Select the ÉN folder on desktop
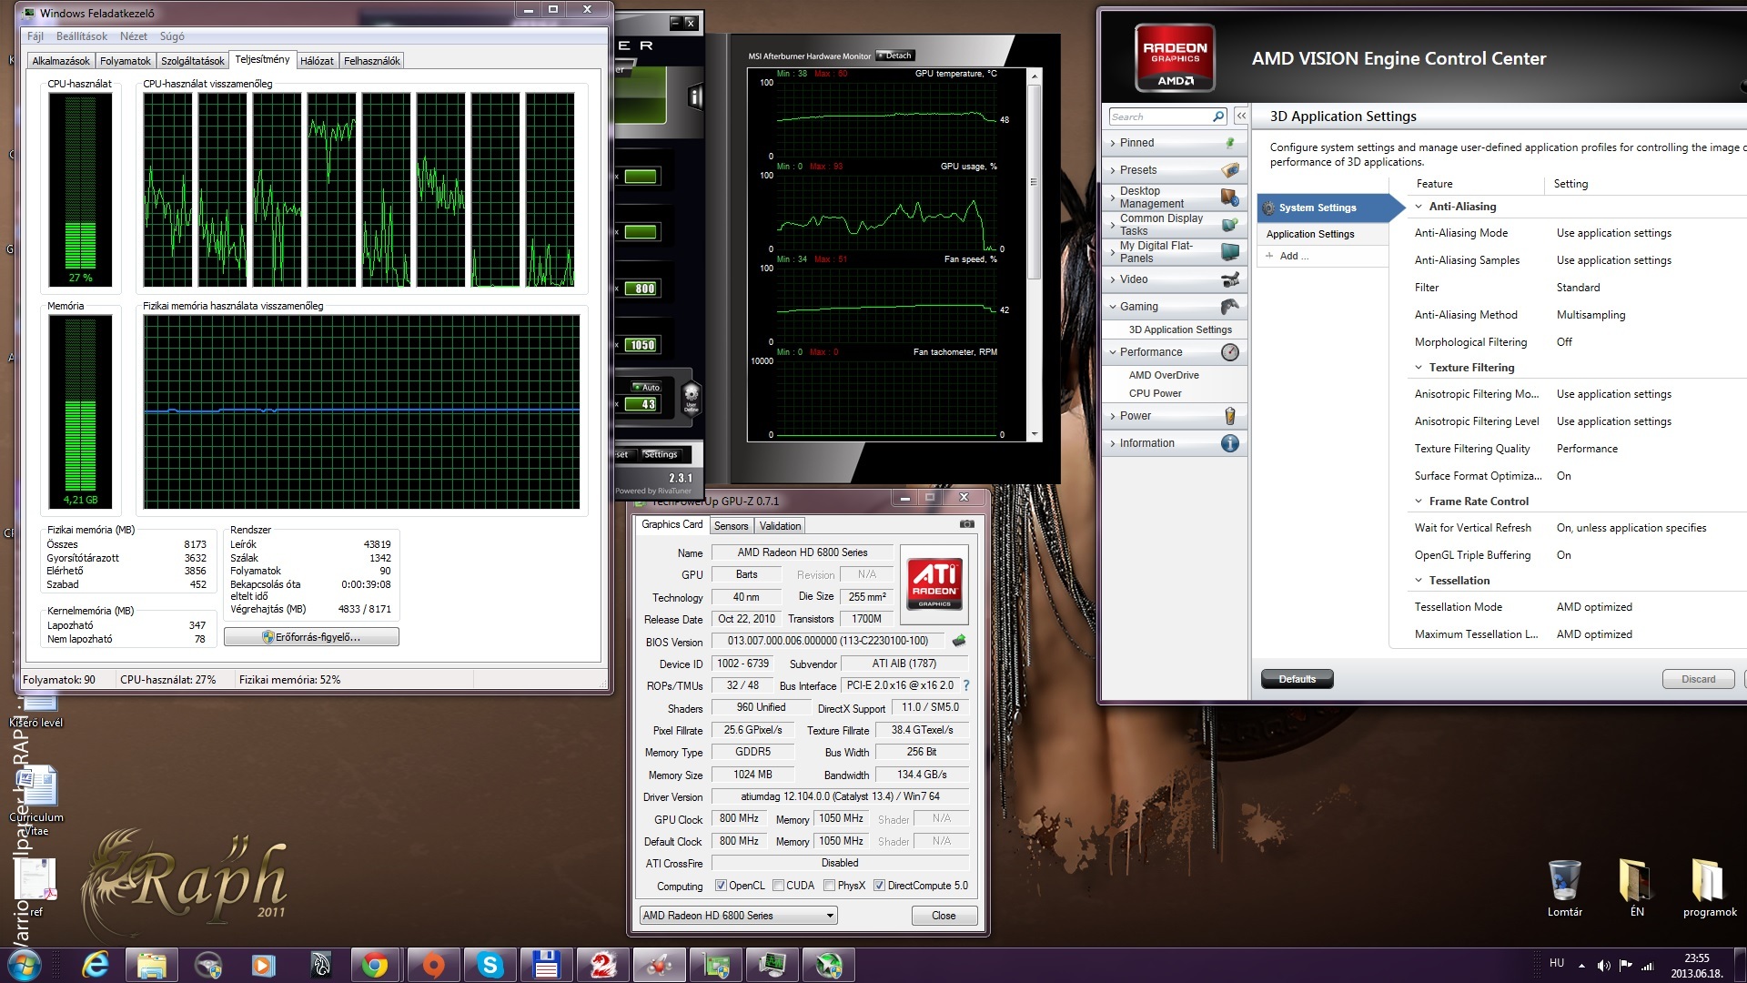 click(x=1636, y=887)
